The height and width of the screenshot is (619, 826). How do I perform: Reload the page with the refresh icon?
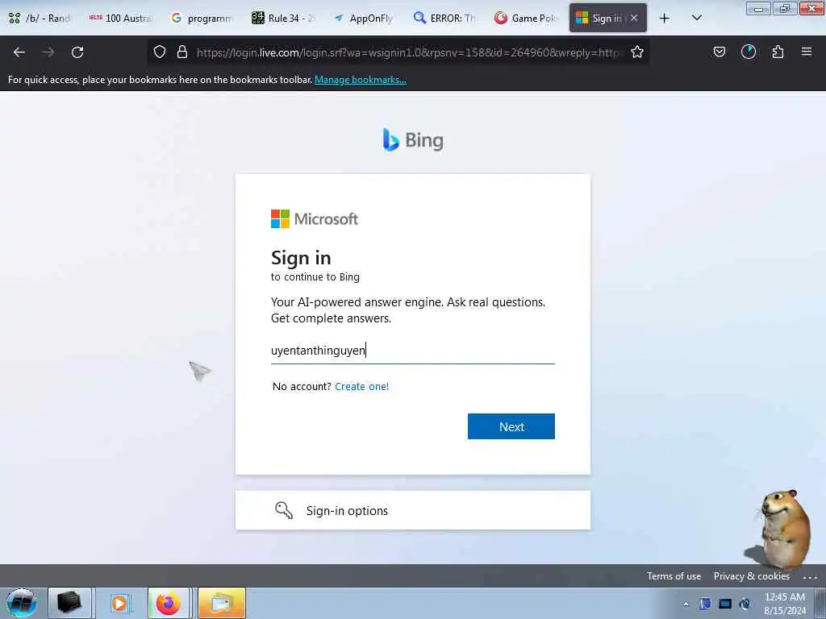[77, 52]
